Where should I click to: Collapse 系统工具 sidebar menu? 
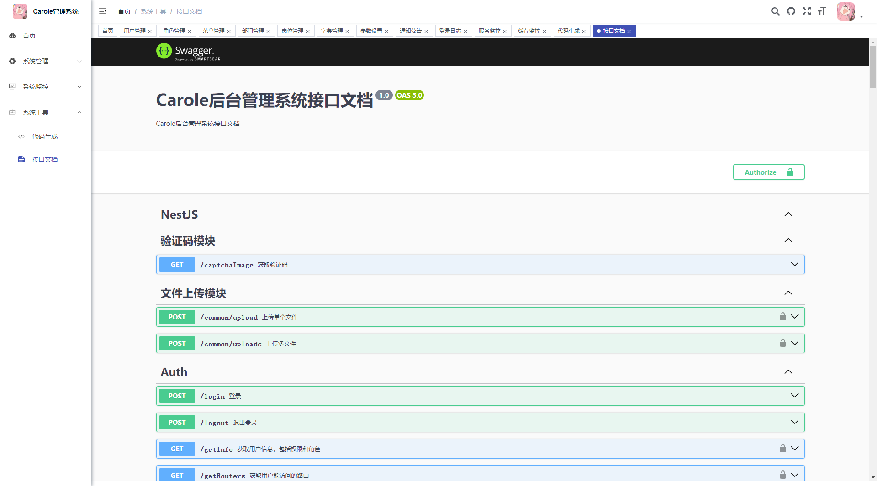point(46,112)
